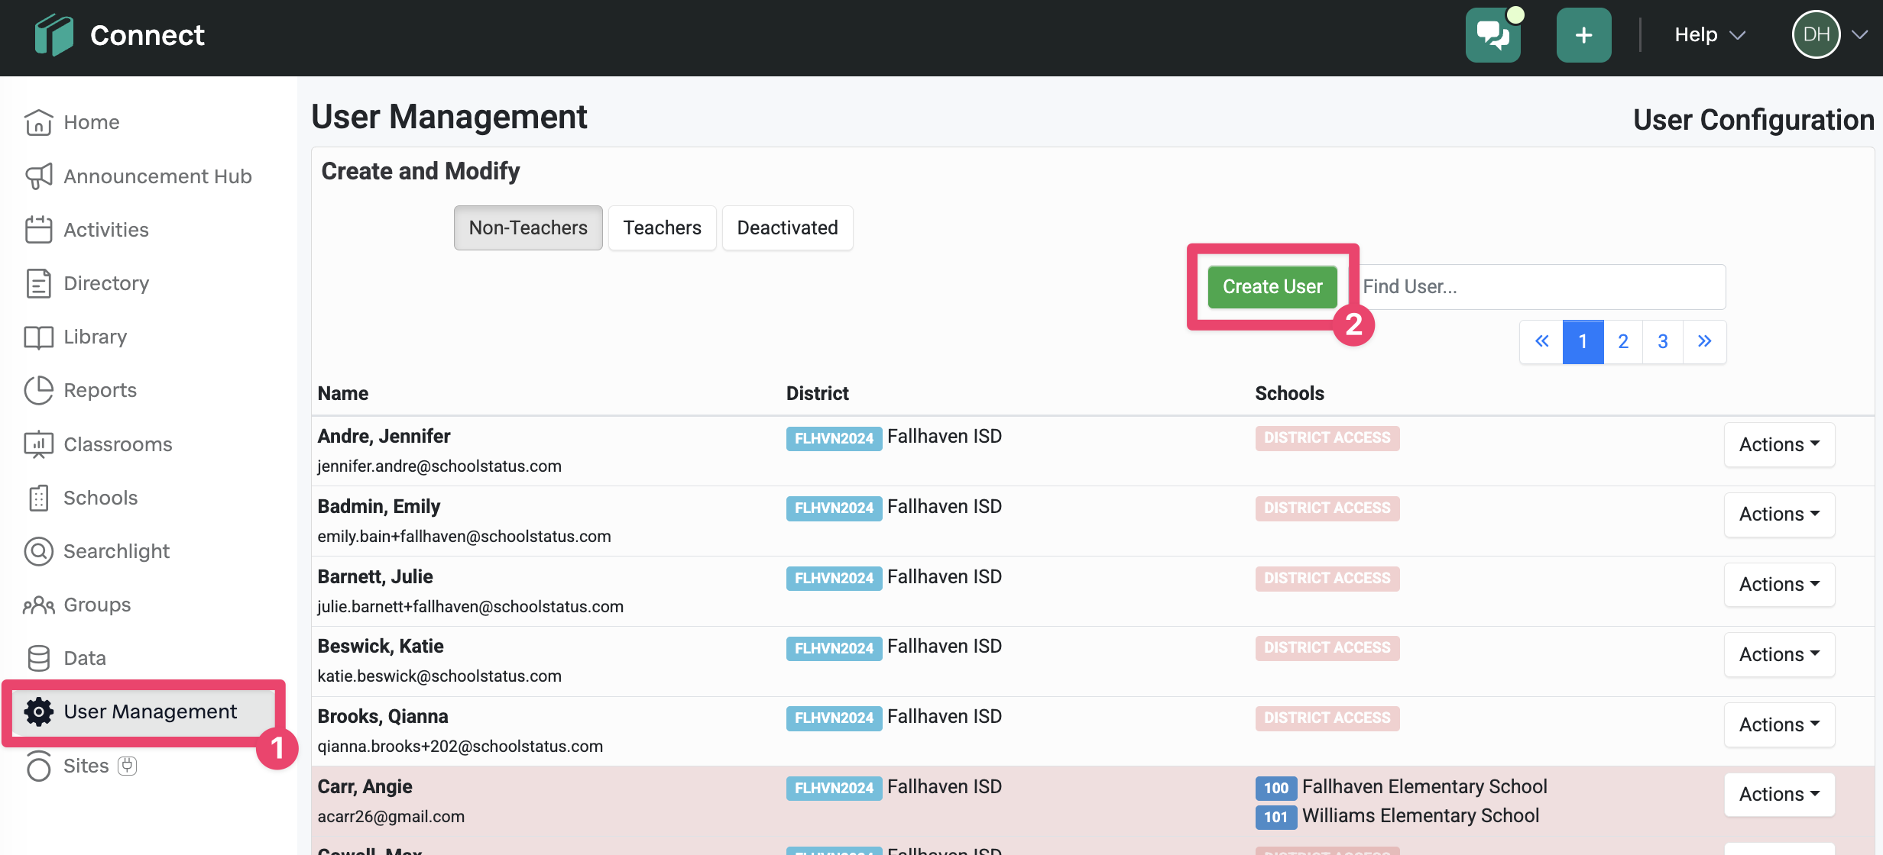1883x855 pixels.
Task: Click the Schools building icon
Action: coord(38,498)
